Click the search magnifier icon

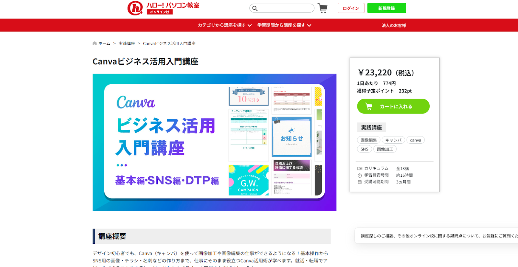[255, 8]
